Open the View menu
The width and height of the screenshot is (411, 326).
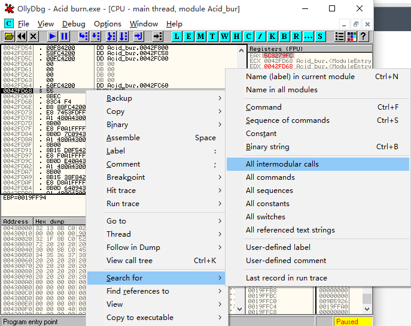[x=45, y=24]
